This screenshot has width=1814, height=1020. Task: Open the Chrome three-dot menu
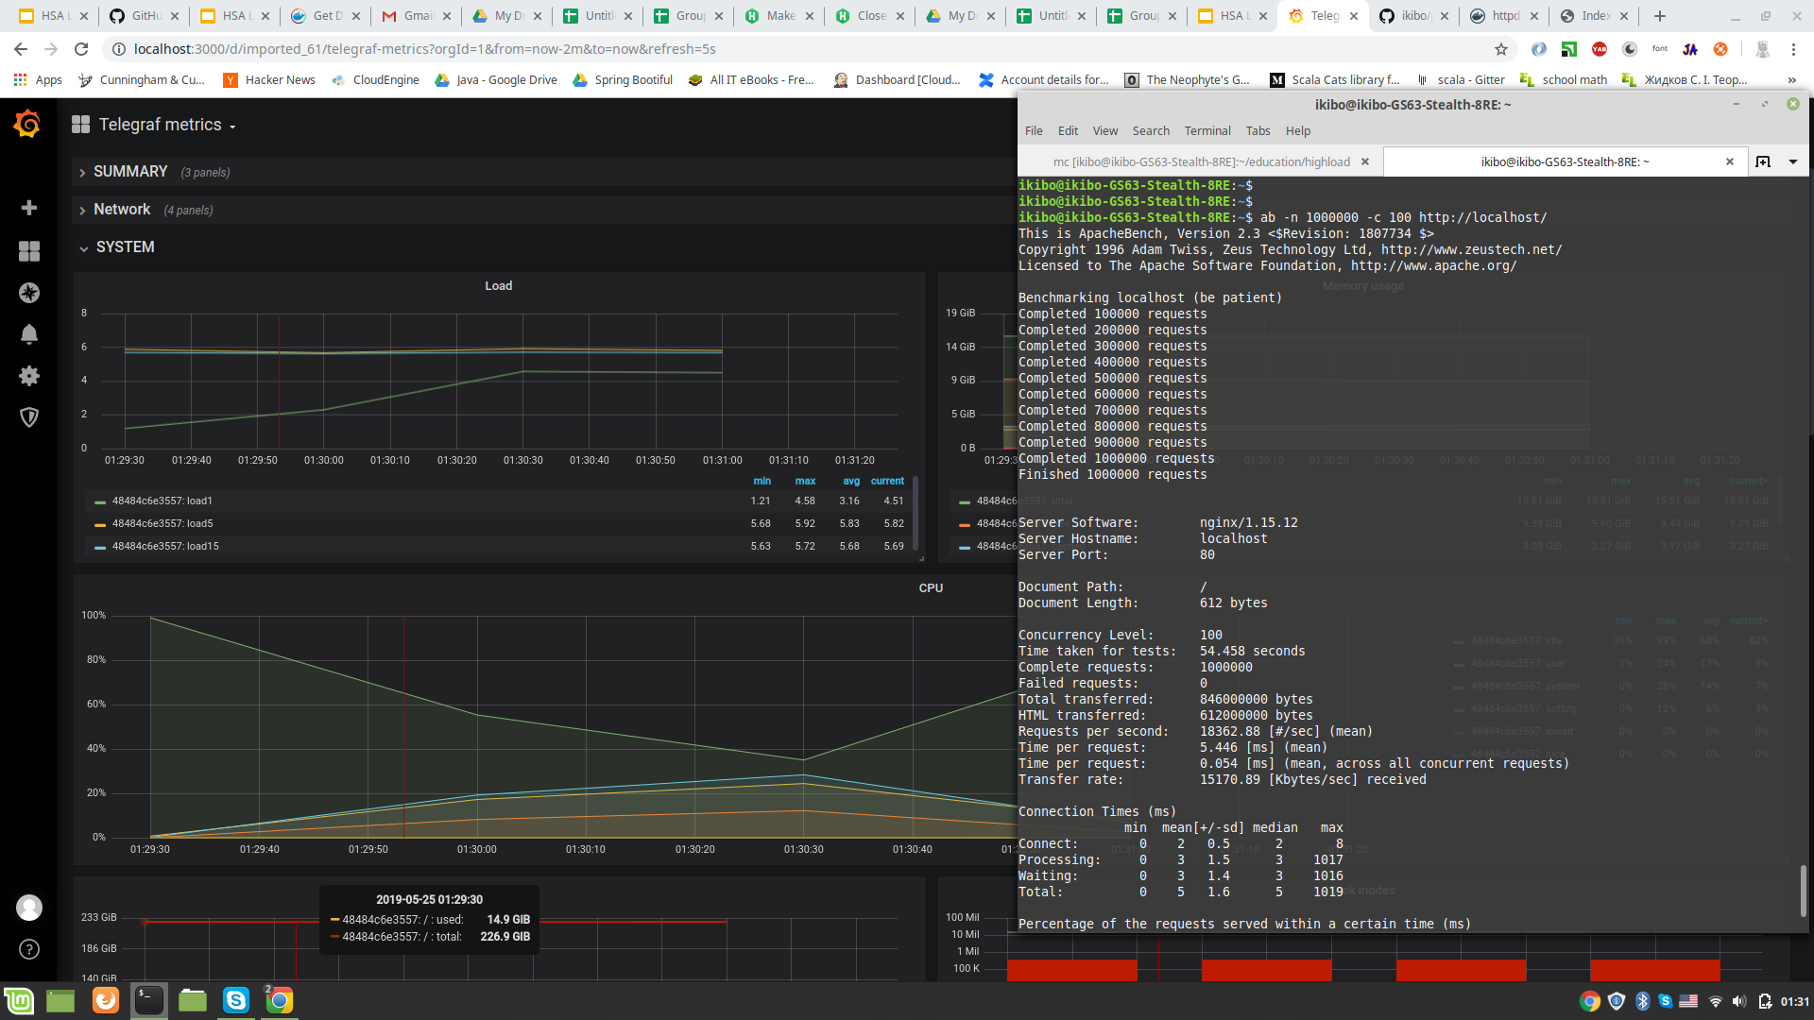pos(1793,49)
